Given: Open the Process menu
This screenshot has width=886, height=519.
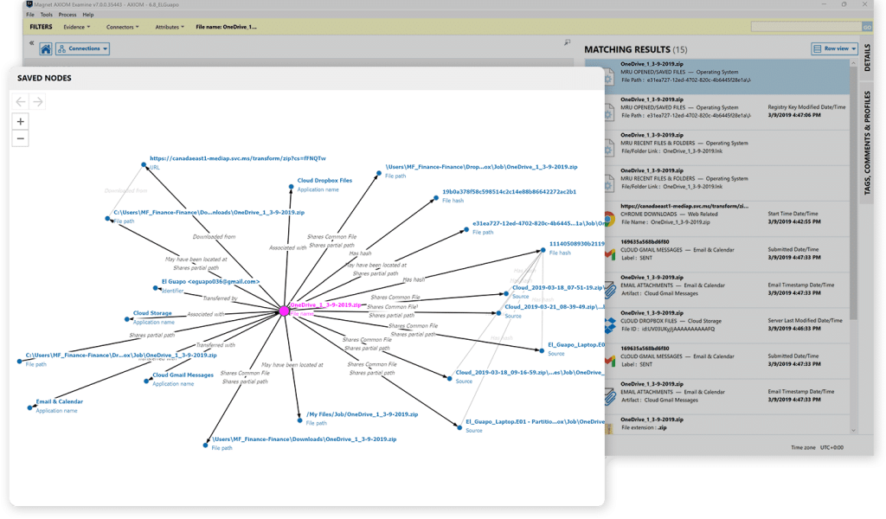Looking at the screenshot, I should point(67,15).
